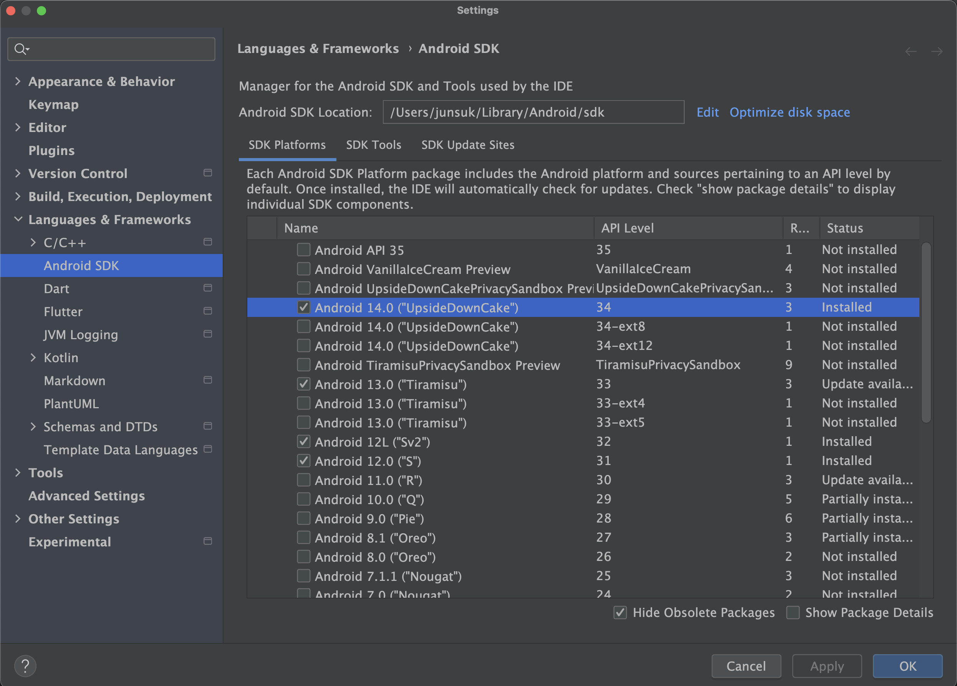
Task: Expand the C/C++ node
Action: (x=33, y=242)
